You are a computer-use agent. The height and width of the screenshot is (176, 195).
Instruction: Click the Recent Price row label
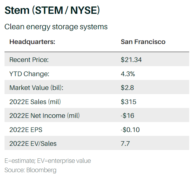(29, 60)
